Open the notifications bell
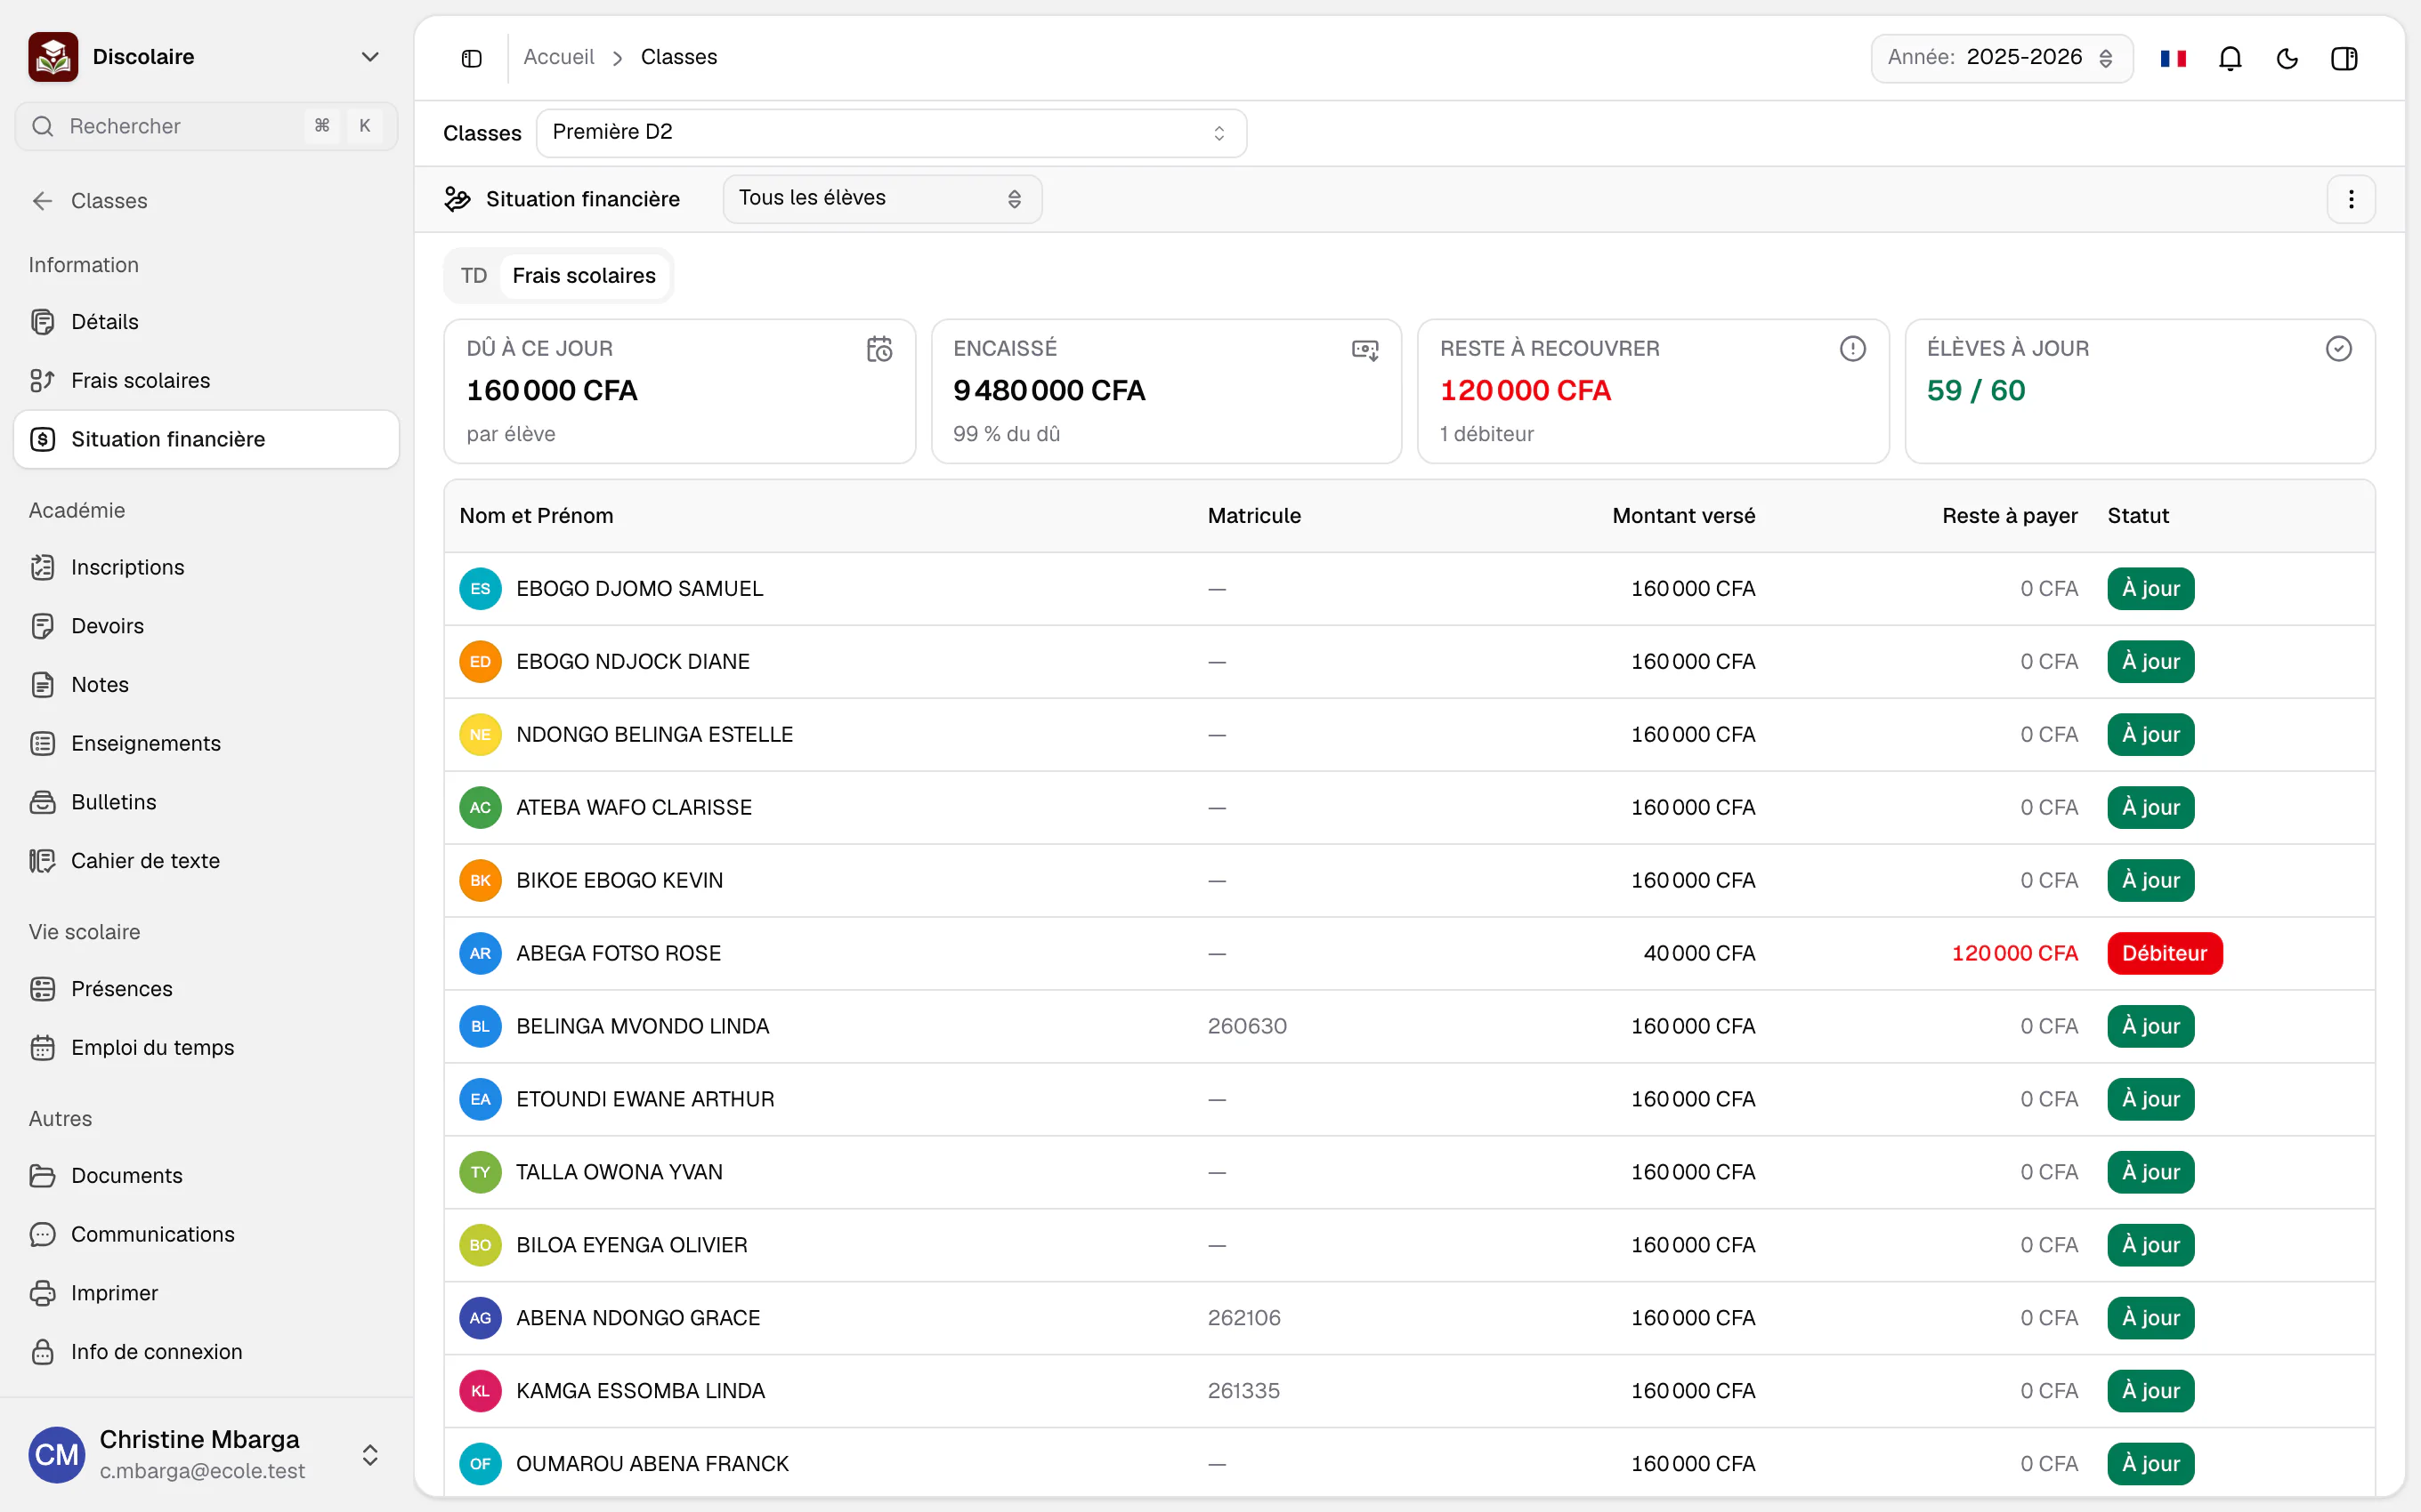2421x1512 pixels. (x=2230, y=58)
